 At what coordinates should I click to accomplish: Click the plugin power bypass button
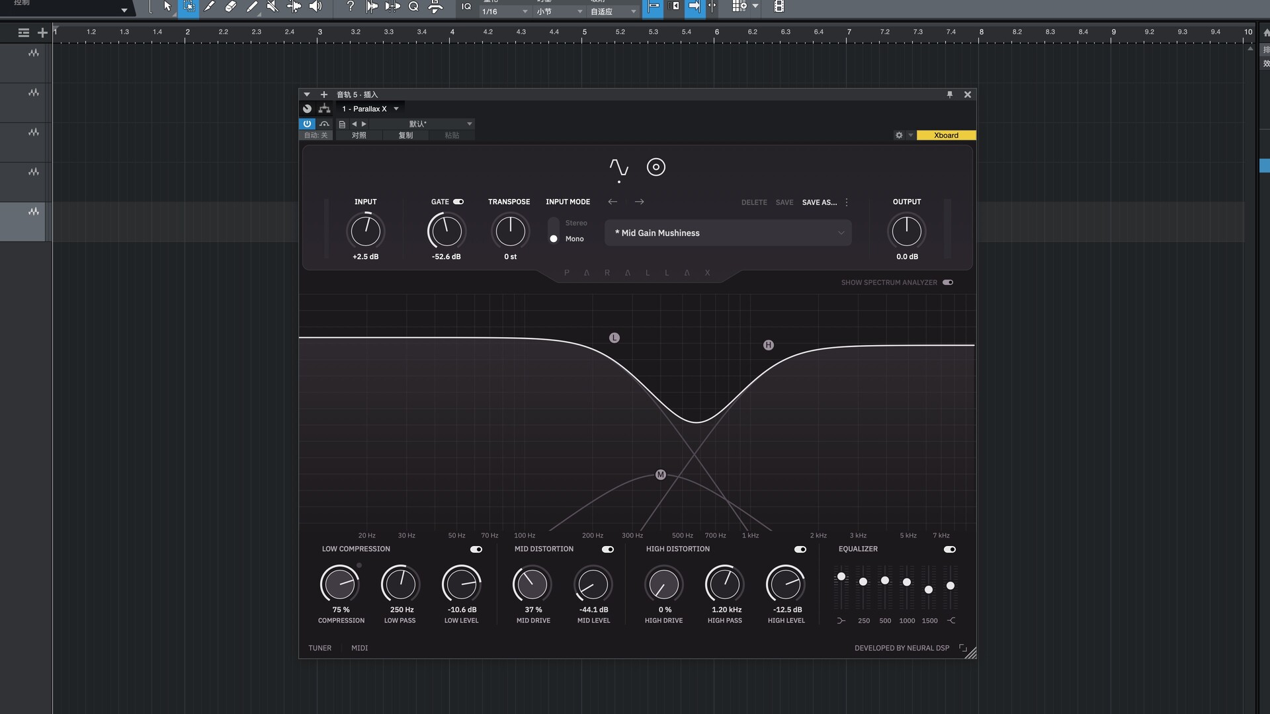point(307,124)
